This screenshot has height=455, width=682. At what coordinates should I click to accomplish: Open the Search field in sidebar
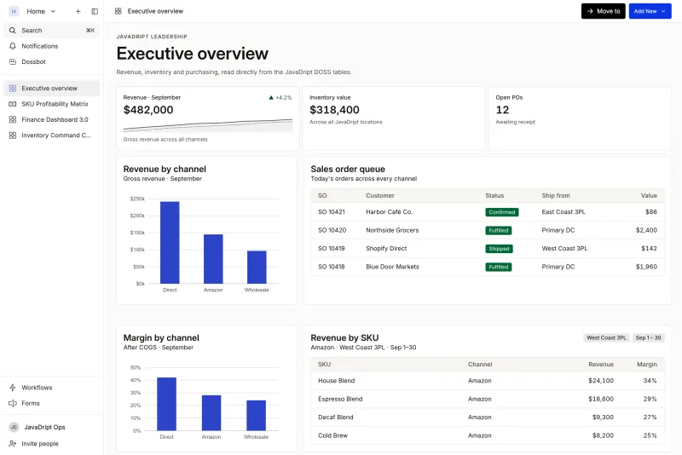pyautogui.click(x=52, y=31)
